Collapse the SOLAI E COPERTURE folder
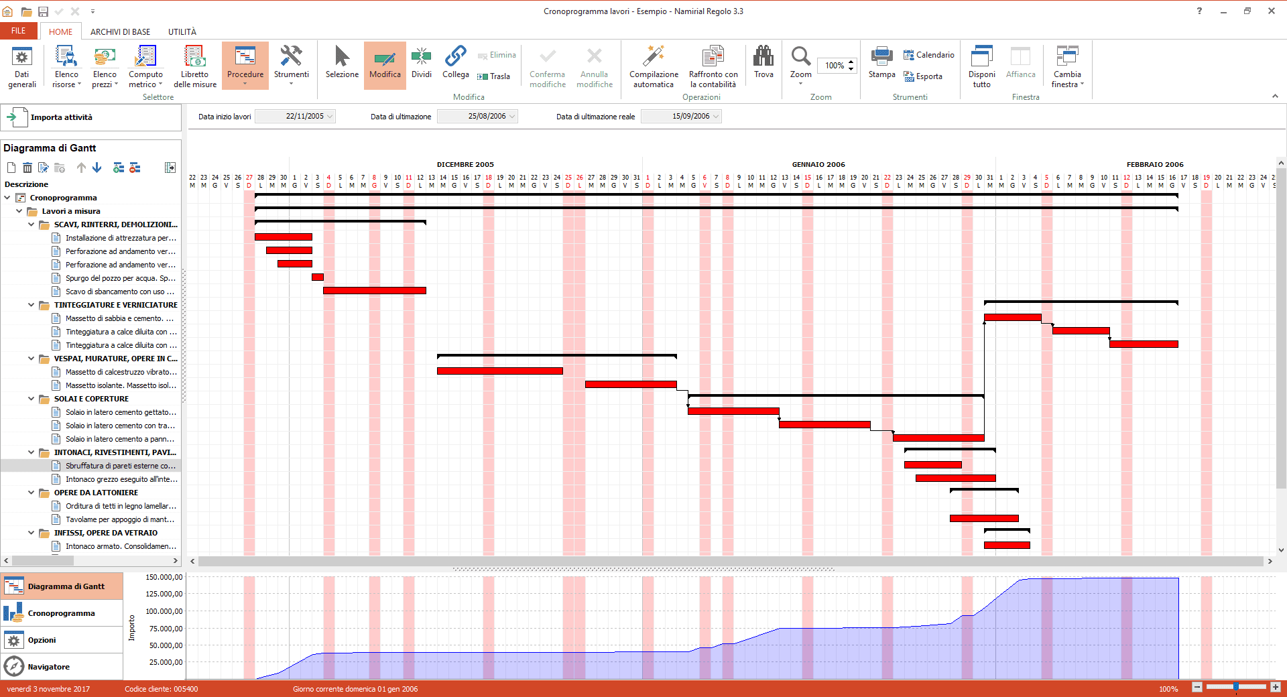This screenshot has width=1287, height=697. tap(31, 399)
